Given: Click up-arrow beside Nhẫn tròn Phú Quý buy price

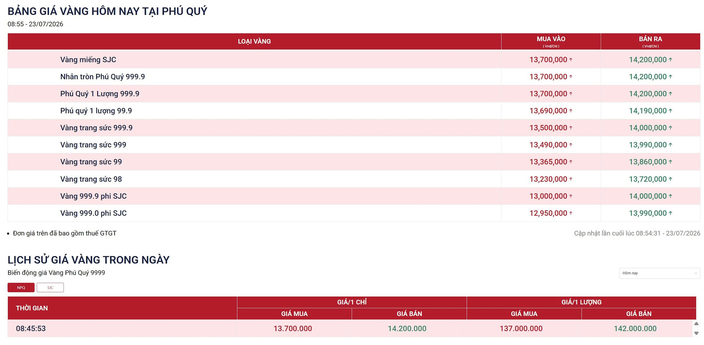Looking at the screenshot, I should pos(571,77).
